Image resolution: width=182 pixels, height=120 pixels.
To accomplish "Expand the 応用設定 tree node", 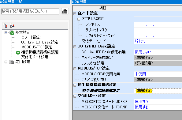I will click(x=6, y=62).
